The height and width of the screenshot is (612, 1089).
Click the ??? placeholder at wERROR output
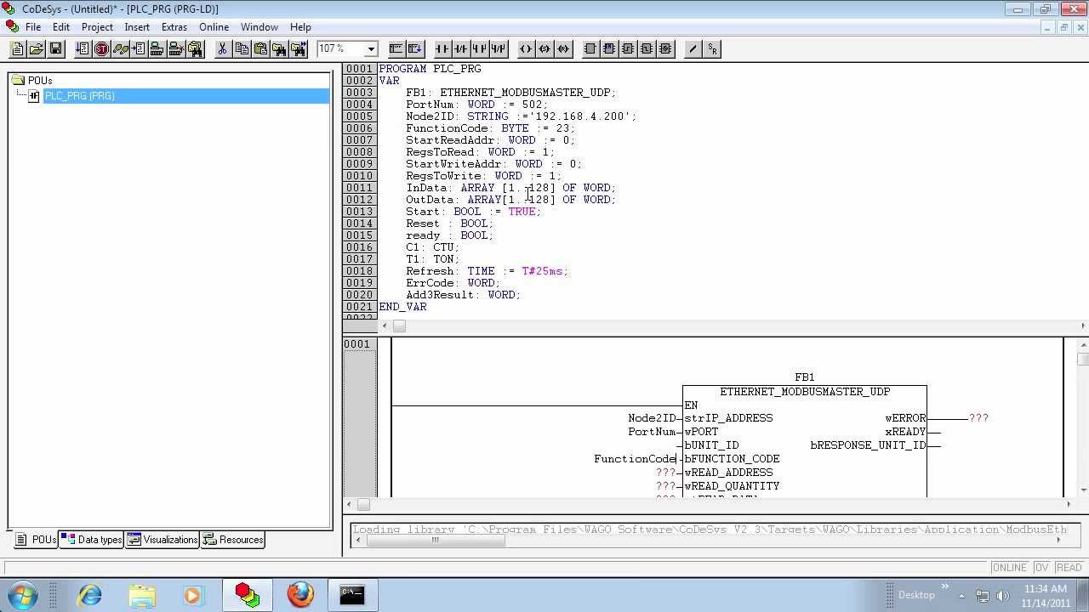coord(978,418)
